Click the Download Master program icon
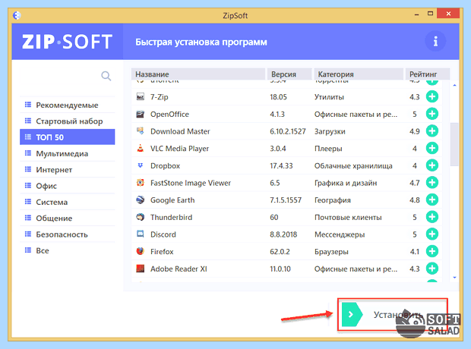Screen dimensions: 471x349 (x=141, y=130)
